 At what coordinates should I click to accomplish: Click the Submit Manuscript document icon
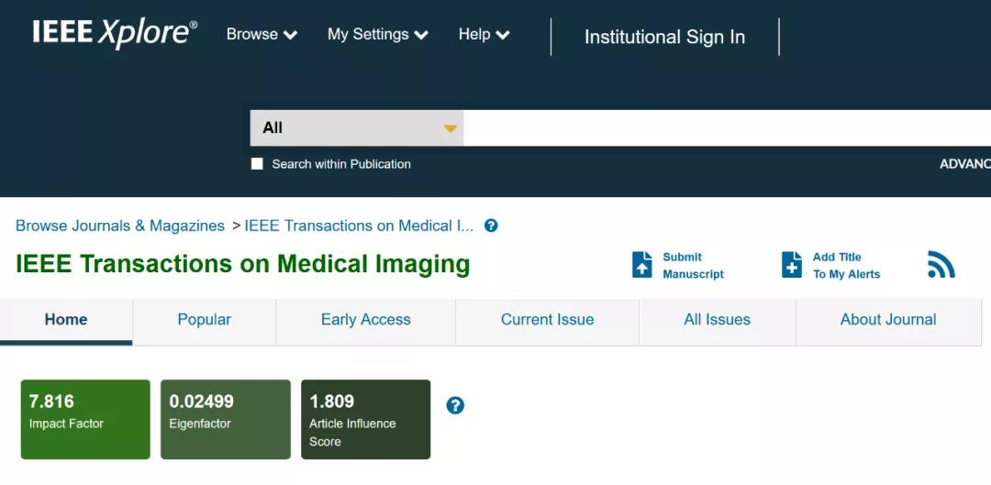642,265
